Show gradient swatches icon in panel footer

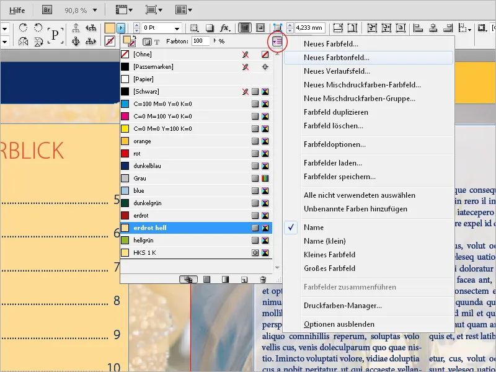tap(225, 280)
